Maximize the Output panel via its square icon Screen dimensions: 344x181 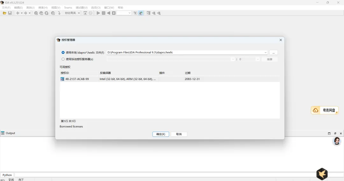[x=329, y=133]
